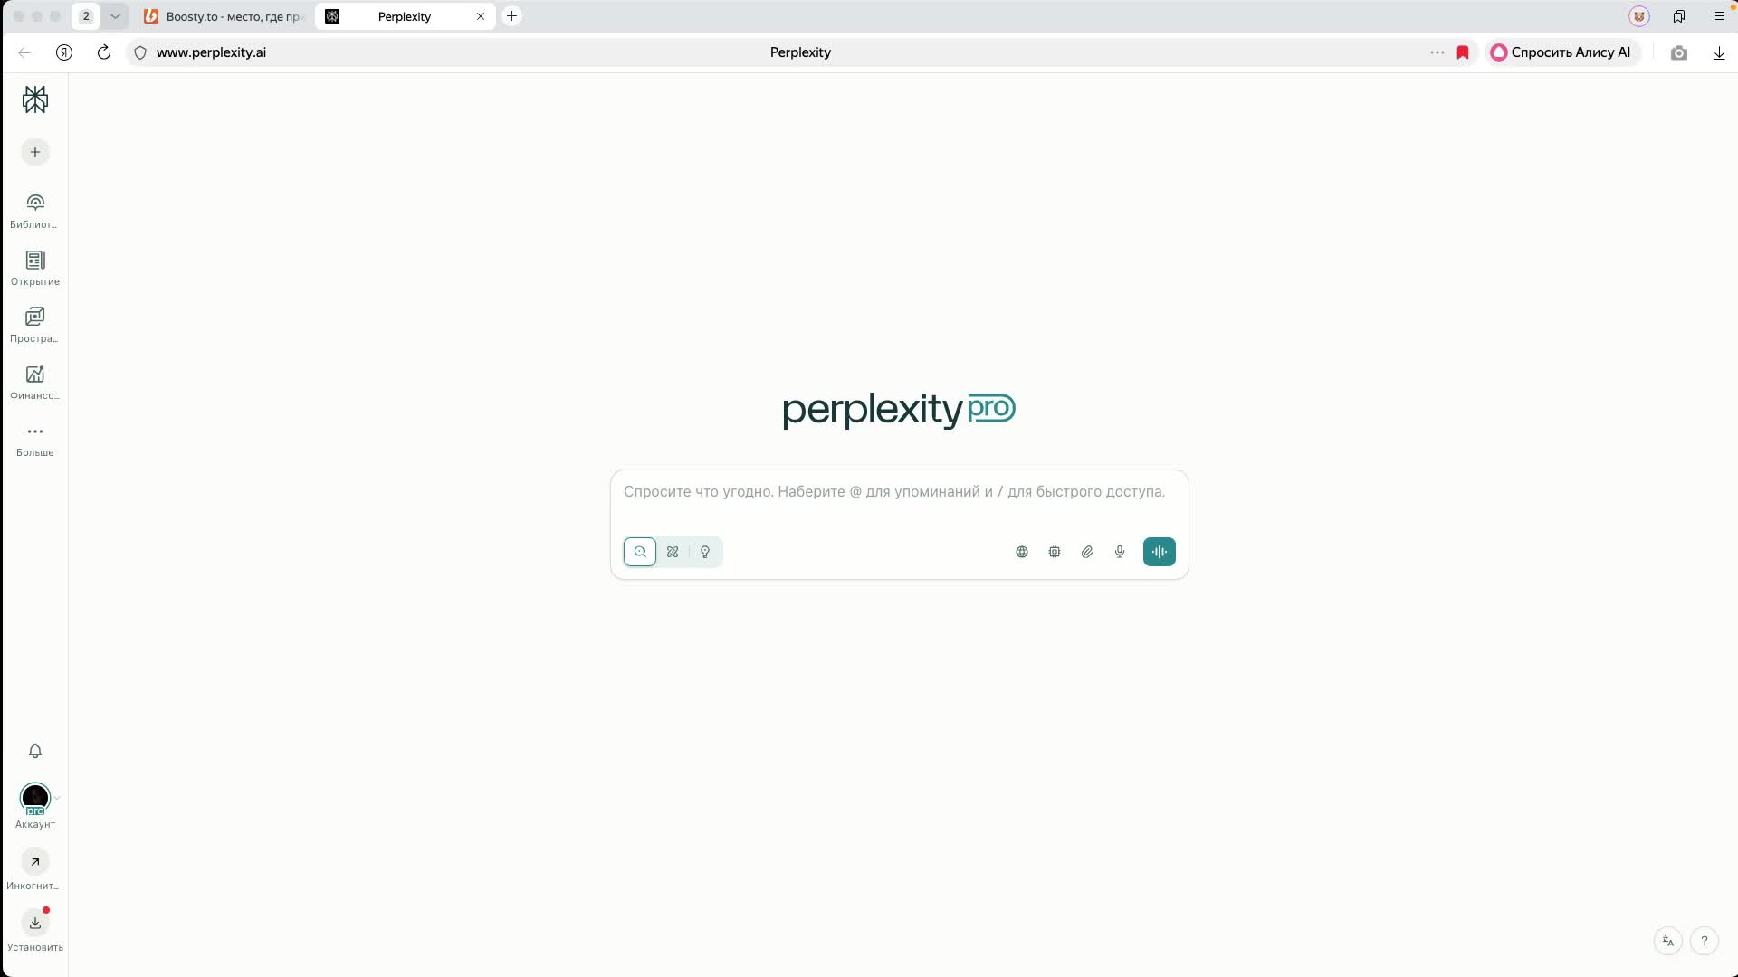The height and width of the screenshot is (977, 1738).
Task: Open the Финансы finance icon
Action: click(35, 382)
